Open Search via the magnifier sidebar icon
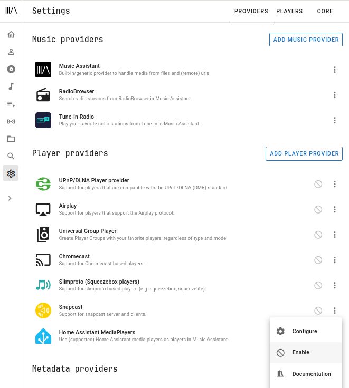The width and height of the screenshot is (349, 388). (11, 156)
